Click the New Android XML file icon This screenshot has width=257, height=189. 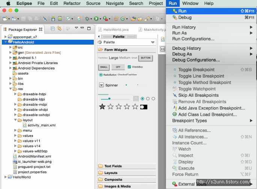pos(79,19)
